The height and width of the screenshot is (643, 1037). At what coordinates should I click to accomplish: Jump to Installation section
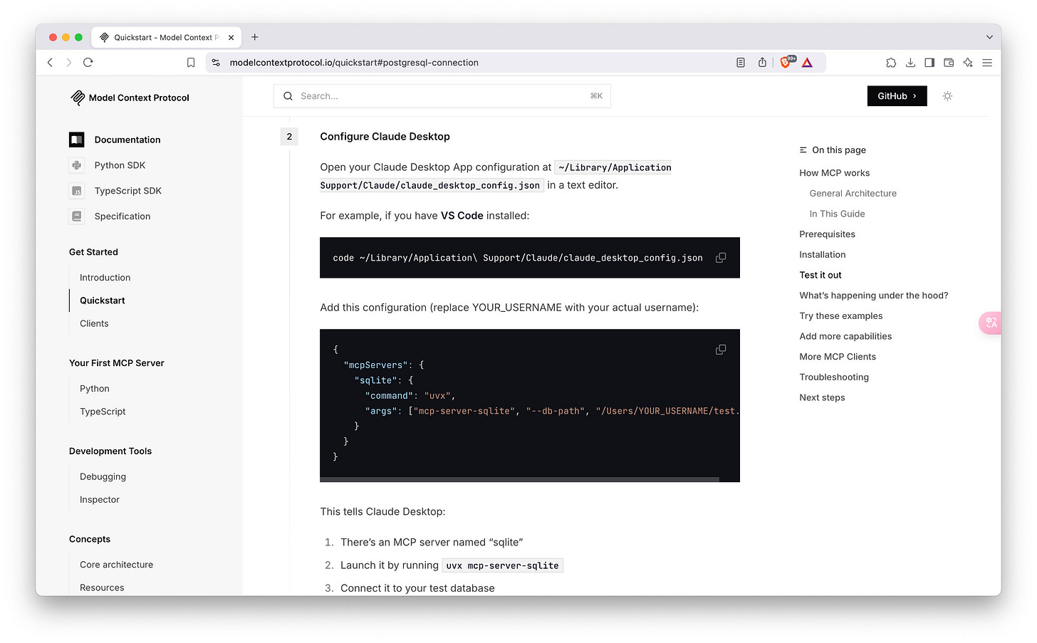pos(822,255)
